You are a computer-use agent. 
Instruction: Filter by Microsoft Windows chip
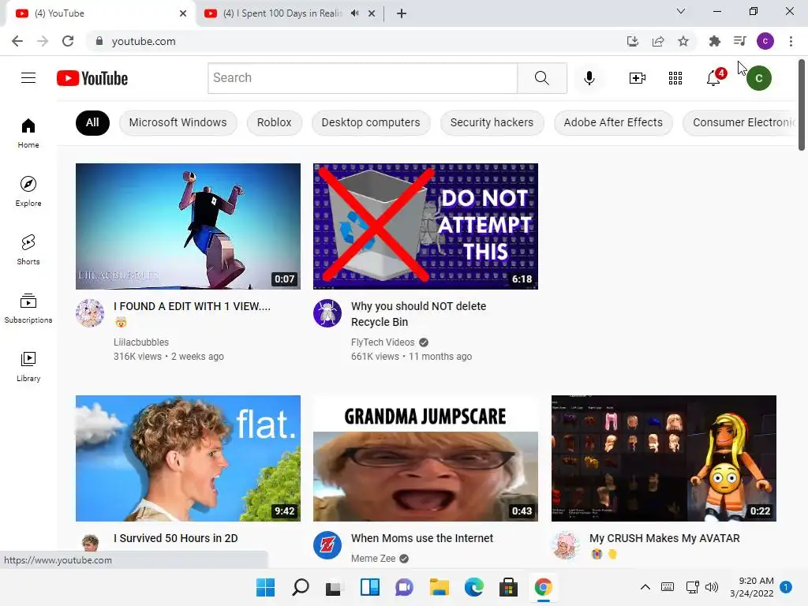(178, 122)
